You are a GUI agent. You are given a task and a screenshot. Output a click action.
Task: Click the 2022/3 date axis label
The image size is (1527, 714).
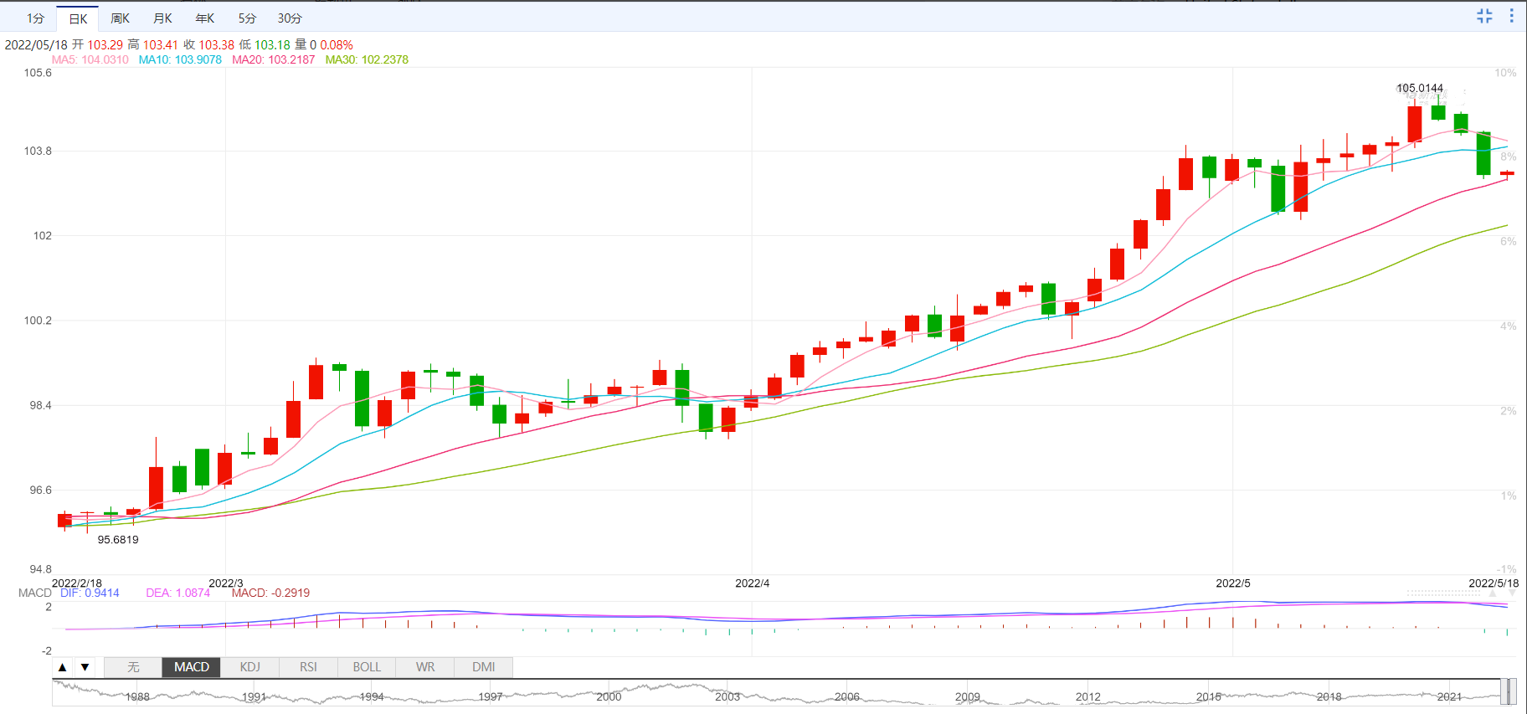[x=226, y=583]
